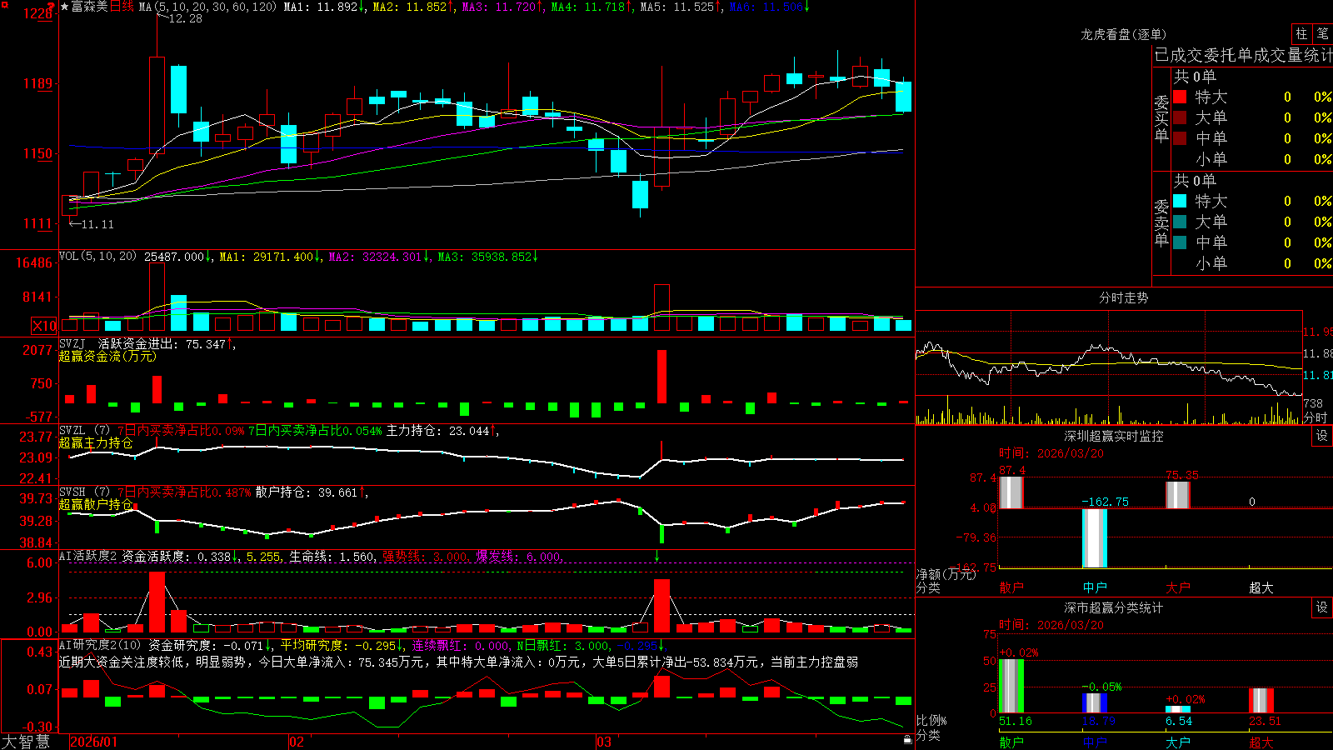Select the 龙虎看盘(逐单) panel title
1333x750 pixels.
click(x=1123, y=34)
